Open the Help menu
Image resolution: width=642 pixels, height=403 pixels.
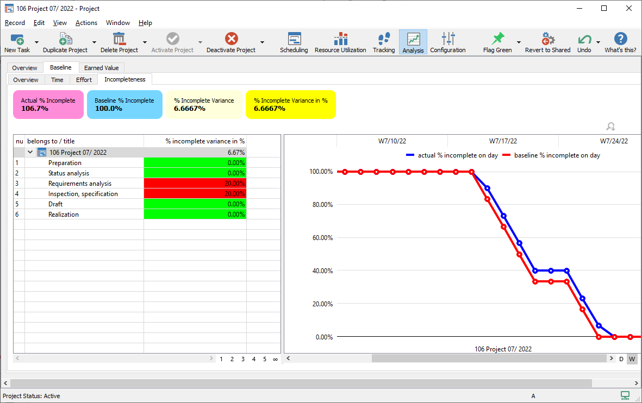click(x=145, y=23)
